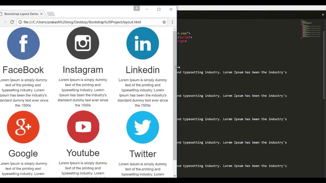
Task: Click the Twitter bird logo icon
Action: coord(143,127)
